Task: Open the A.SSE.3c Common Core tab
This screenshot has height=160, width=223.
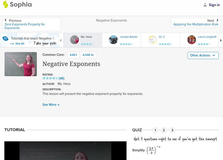Action: 88,55
